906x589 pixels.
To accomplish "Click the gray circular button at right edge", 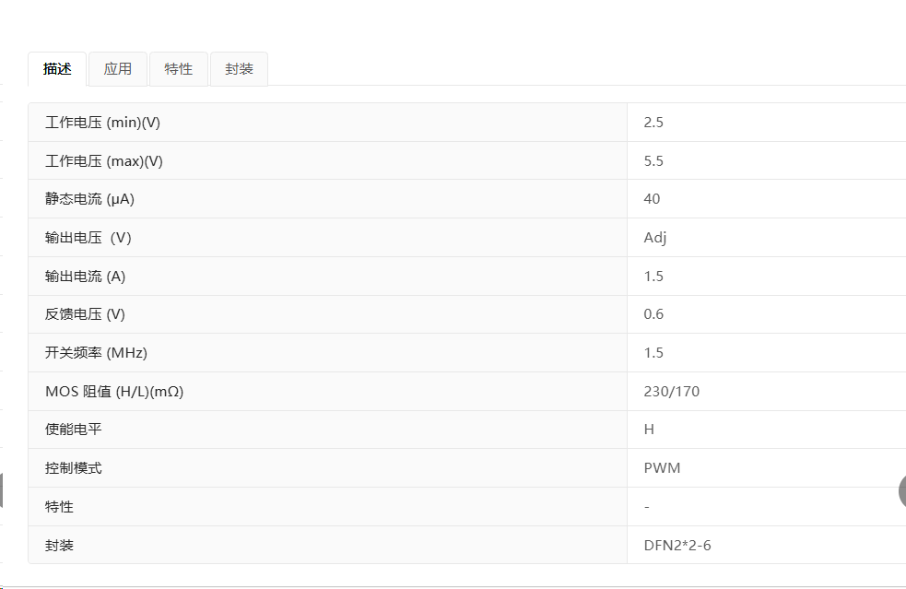I will tap(902, 491).
